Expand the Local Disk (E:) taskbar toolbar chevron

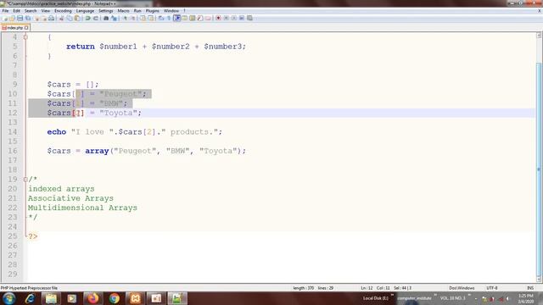click(392, 295)
